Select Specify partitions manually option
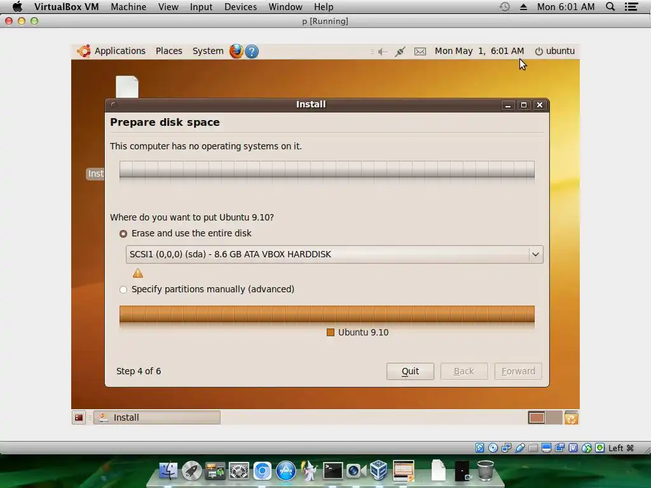Image resolution: width=651 pixels, height=488 pixels. pyautogui.click(x=123, y=290)
